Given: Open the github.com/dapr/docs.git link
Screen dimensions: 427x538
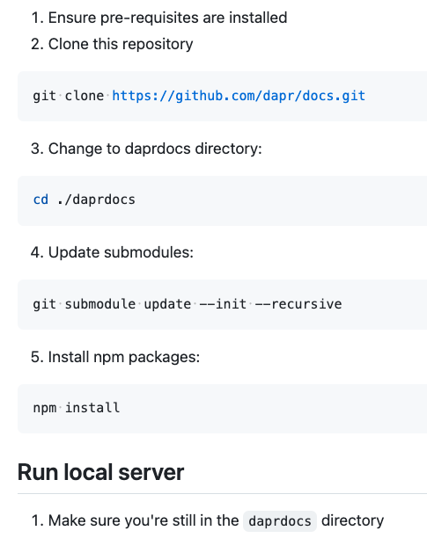Looking at the screenshot, I should click(239, 96).
